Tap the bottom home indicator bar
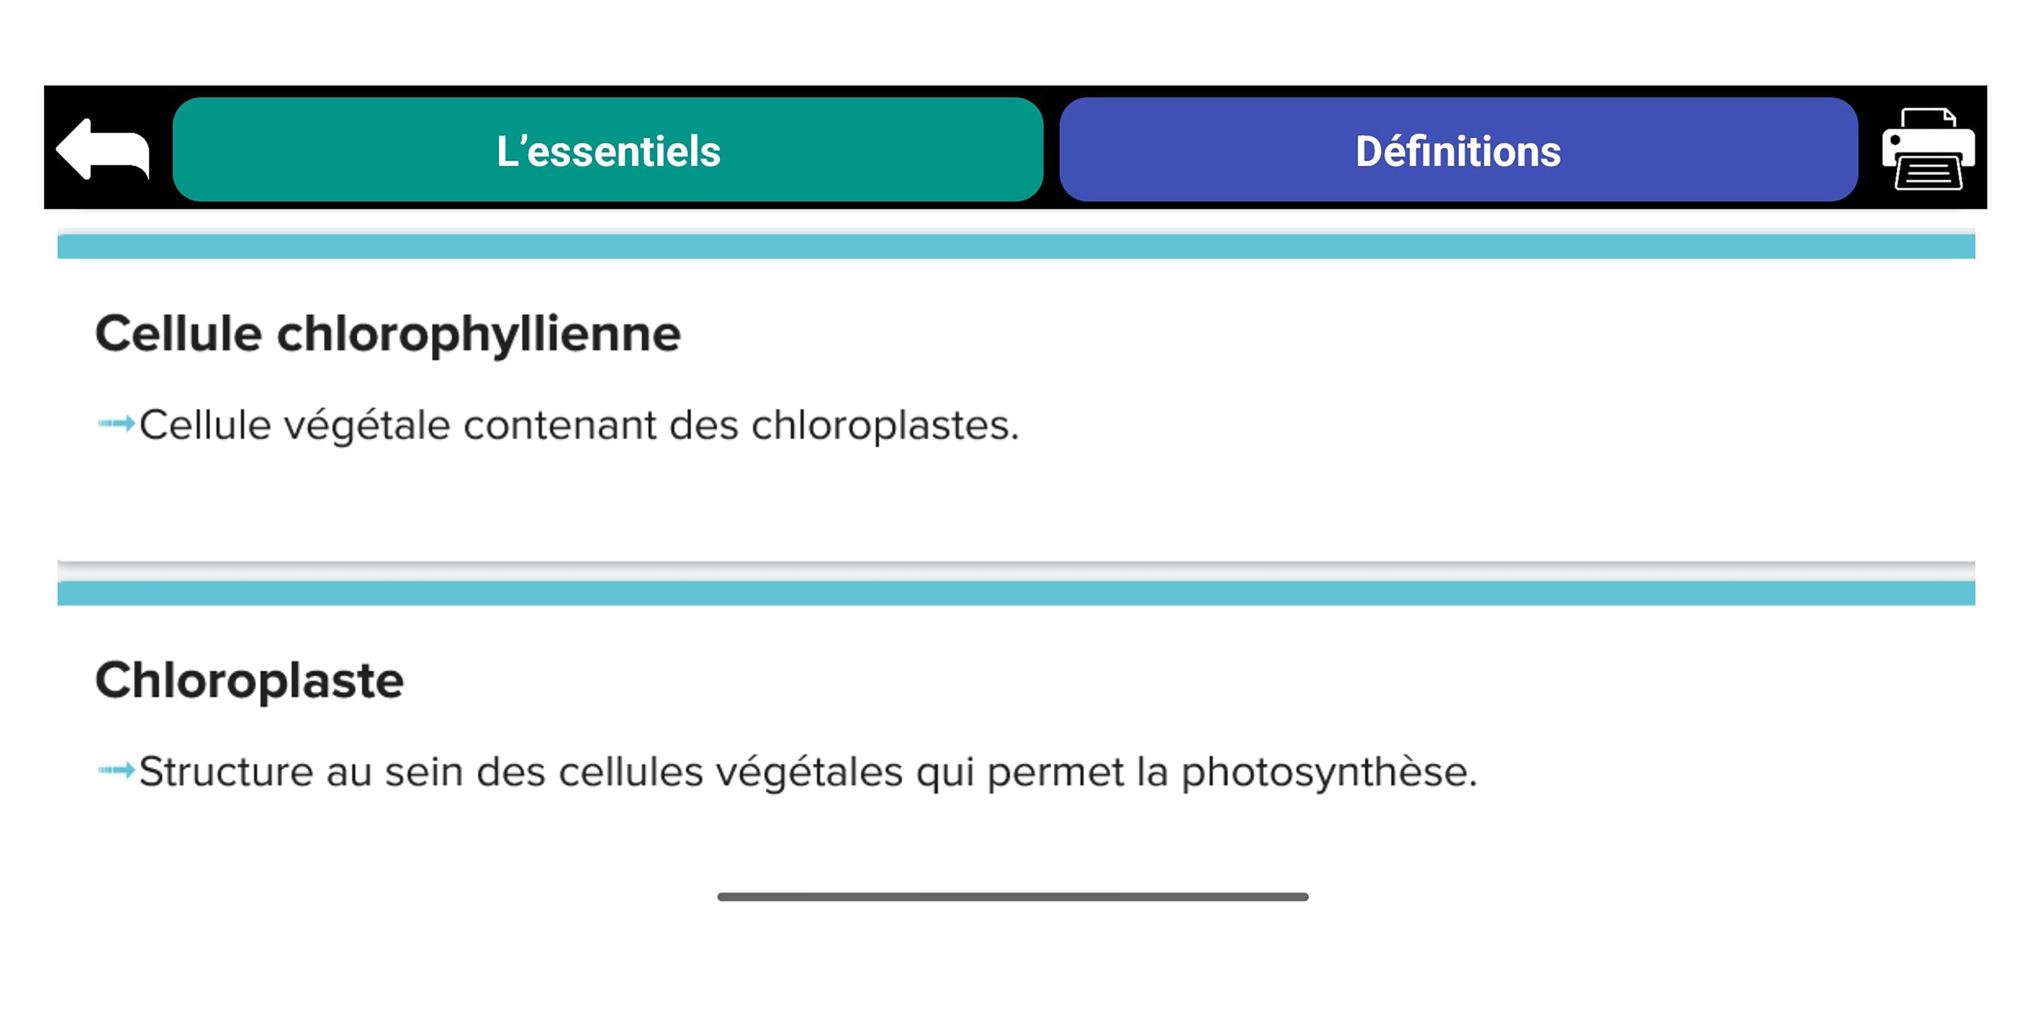Image resolution: width=2033 pixels, height=1016 pixels. pos(1013,897)
